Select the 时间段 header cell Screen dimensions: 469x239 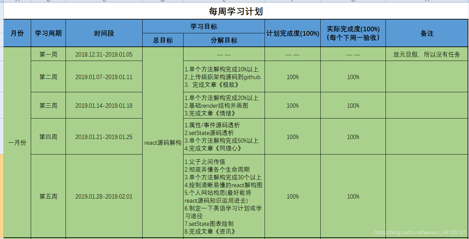pyautogui.click(x=104, y=33)
